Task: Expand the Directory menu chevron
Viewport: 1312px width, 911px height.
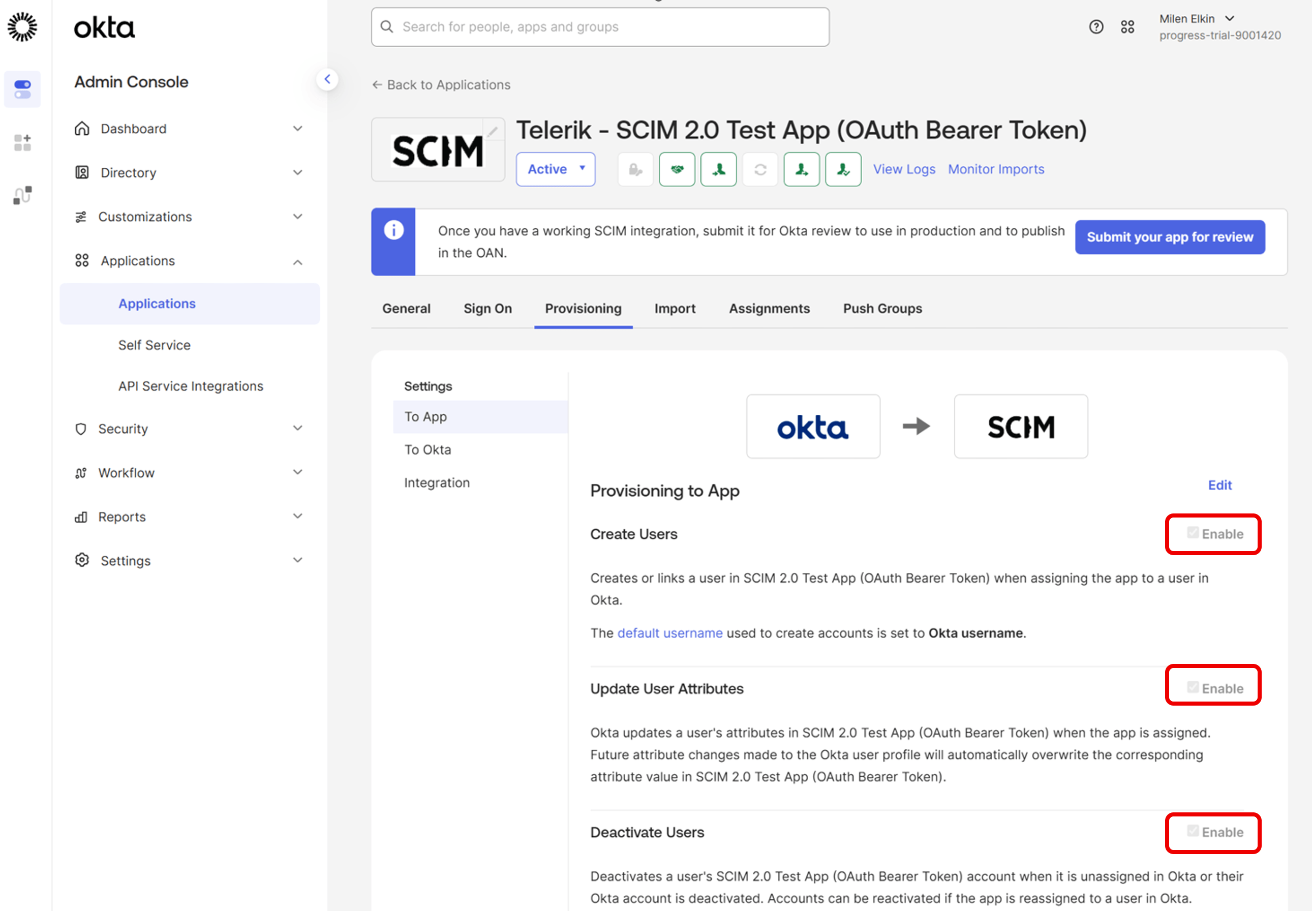Action: (x=298, y=172)
